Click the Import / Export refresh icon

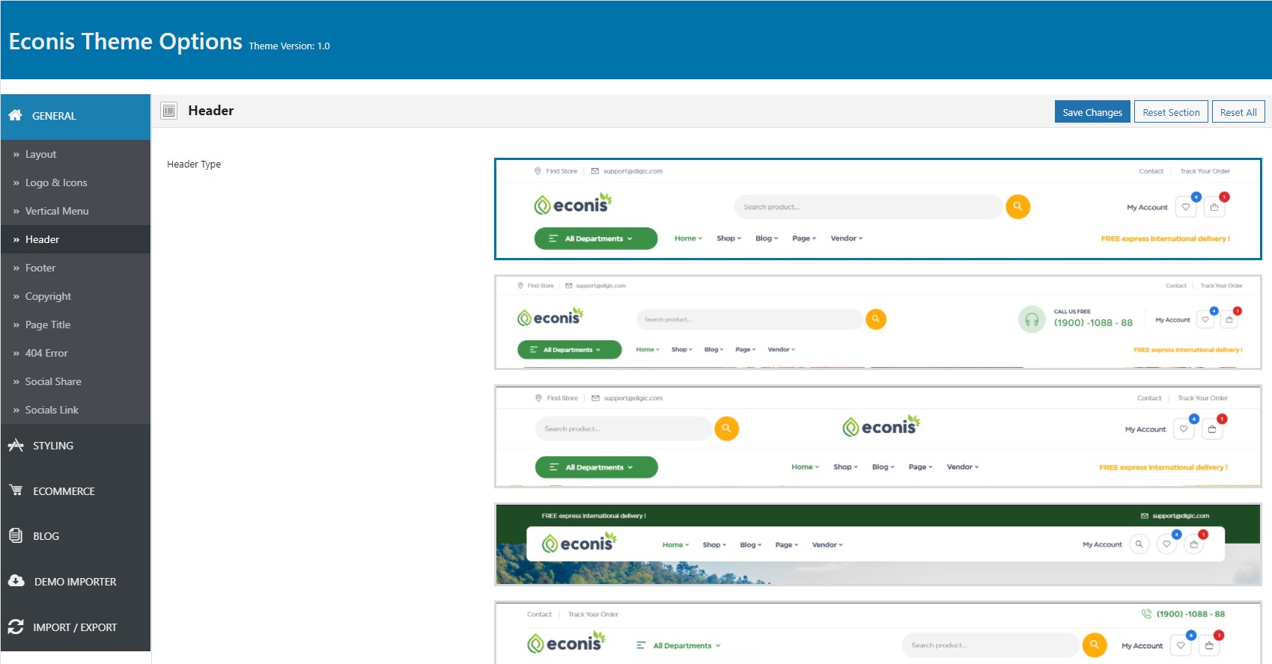(16, 627)
